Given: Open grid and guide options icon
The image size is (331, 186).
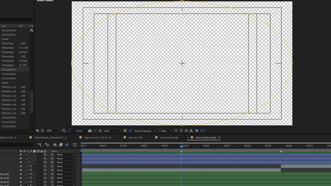Looking at the screenshot, I should (x=63, y=131).
